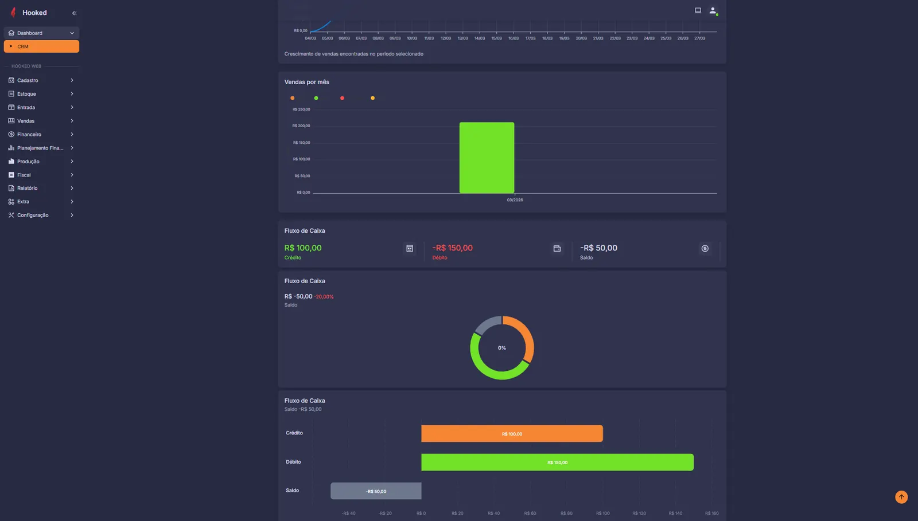Toggle the green legend dot in Vendas por mês
This screenshot has height=521, width=918.
[316, 98]
